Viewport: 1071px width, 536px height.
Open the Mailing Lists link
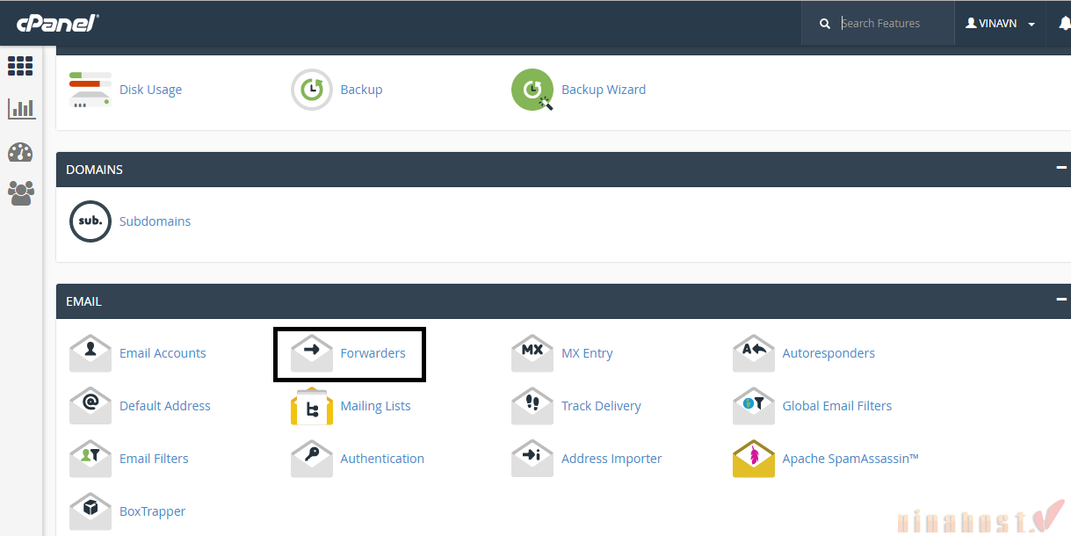(x=375, y=406)
